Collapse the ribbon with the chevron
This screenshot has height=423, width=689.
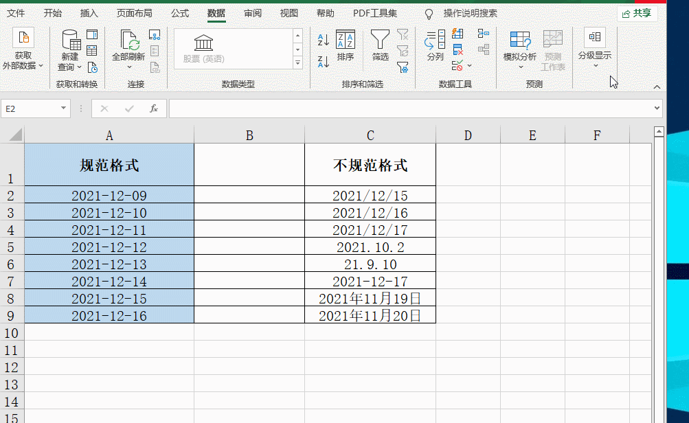pos(657,87)
